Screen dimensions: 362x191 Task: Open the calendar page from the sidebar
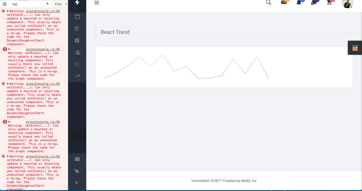(77, 17)
